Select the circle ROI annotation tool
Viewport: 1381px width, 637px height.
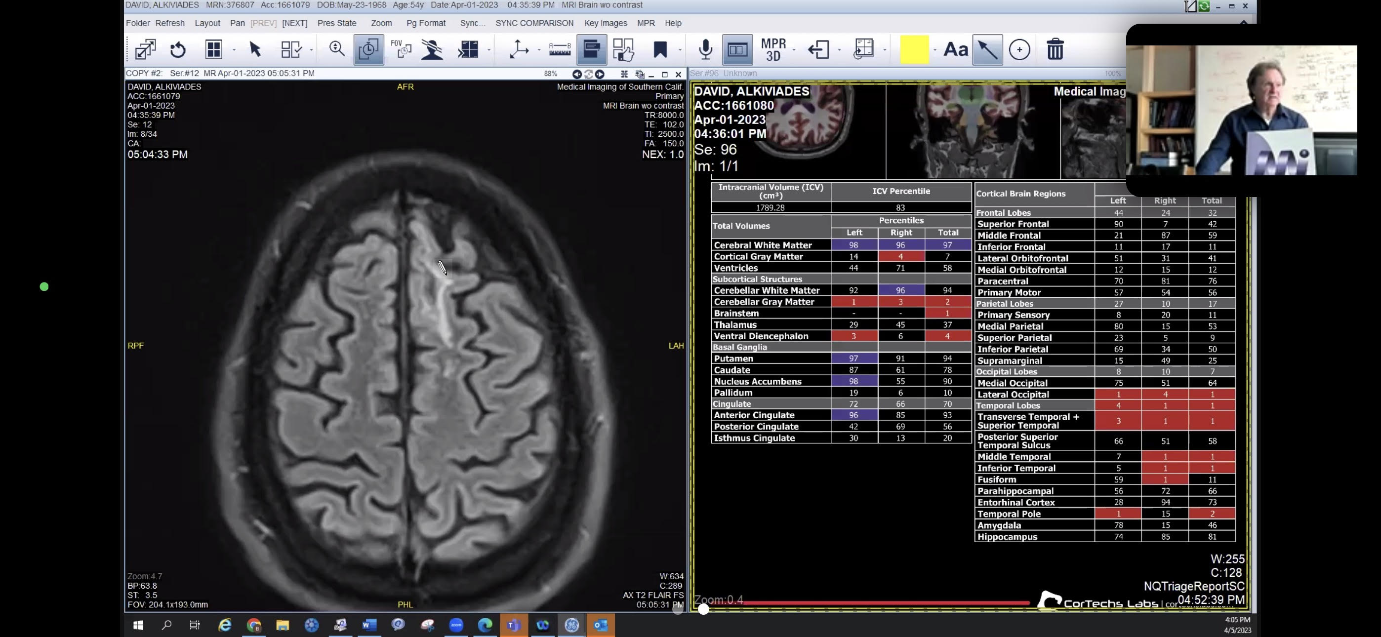(1019, 50)
